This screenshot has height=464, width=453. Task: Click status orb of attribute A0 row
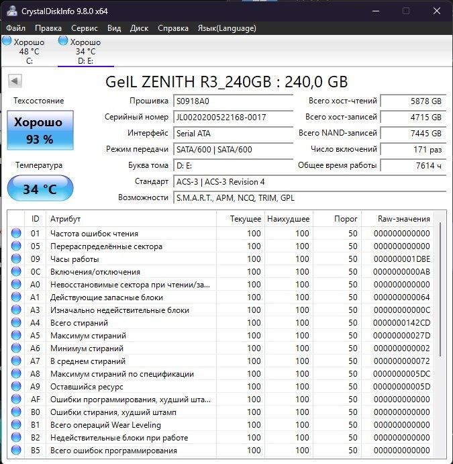[16, 284]
